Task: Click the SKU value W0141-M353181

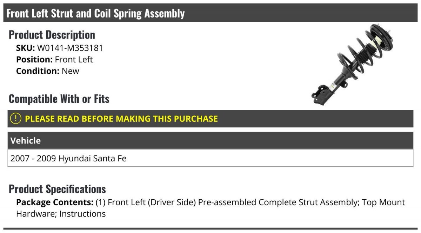Action: [x=70, y=48]
